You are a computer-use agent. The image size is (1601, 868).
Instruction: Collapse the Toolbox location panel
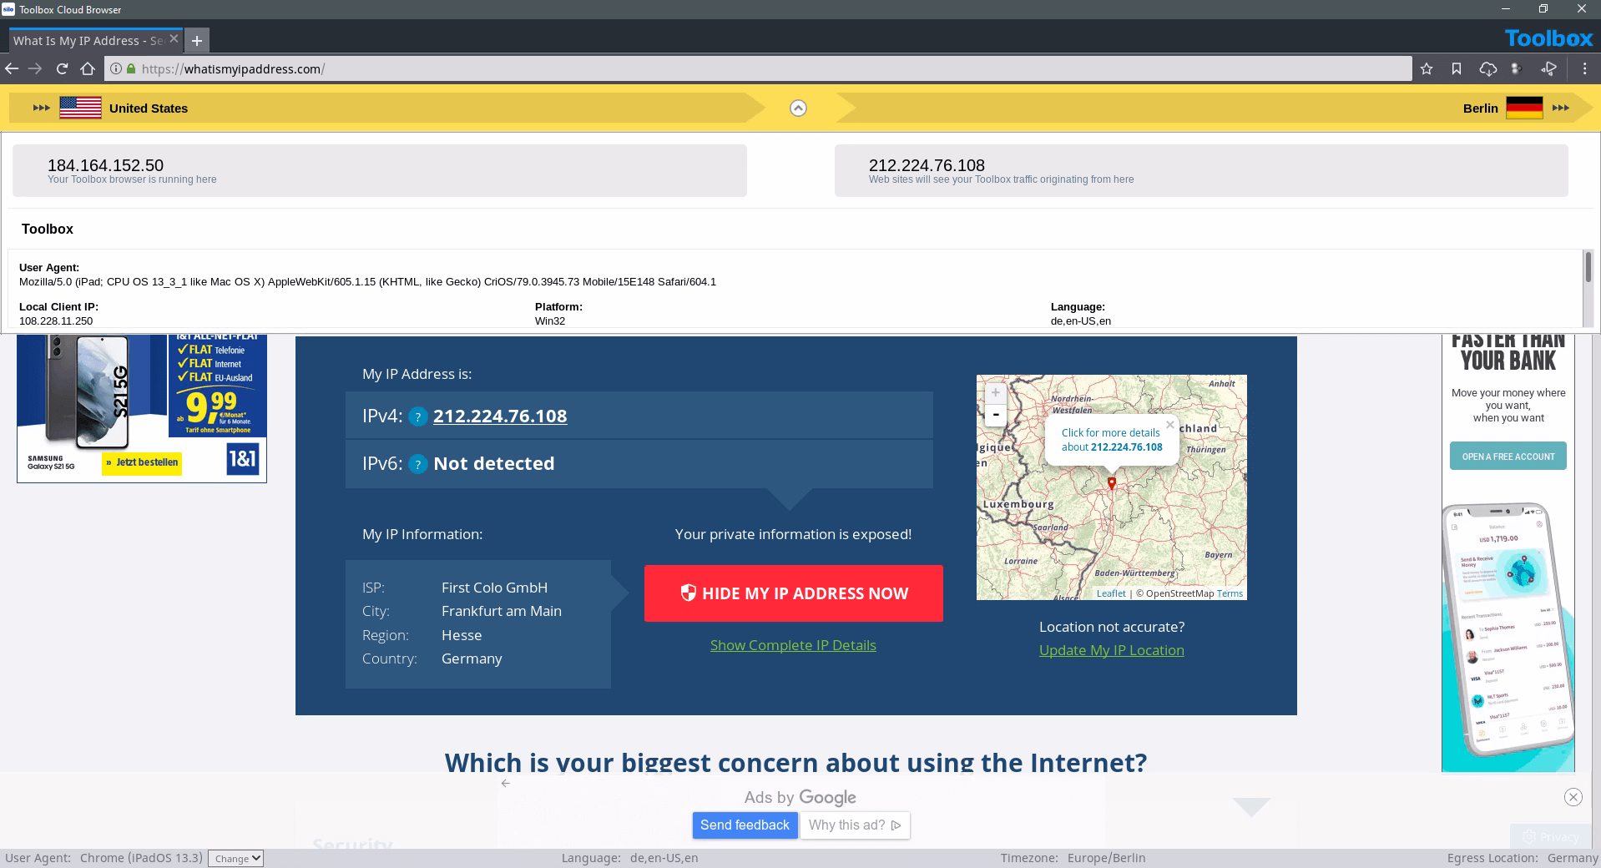798,108
